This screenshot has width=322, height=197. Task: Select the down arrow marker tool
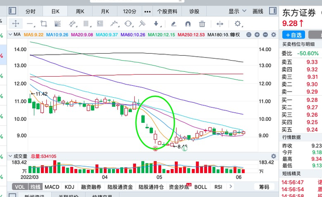[156, 24]
